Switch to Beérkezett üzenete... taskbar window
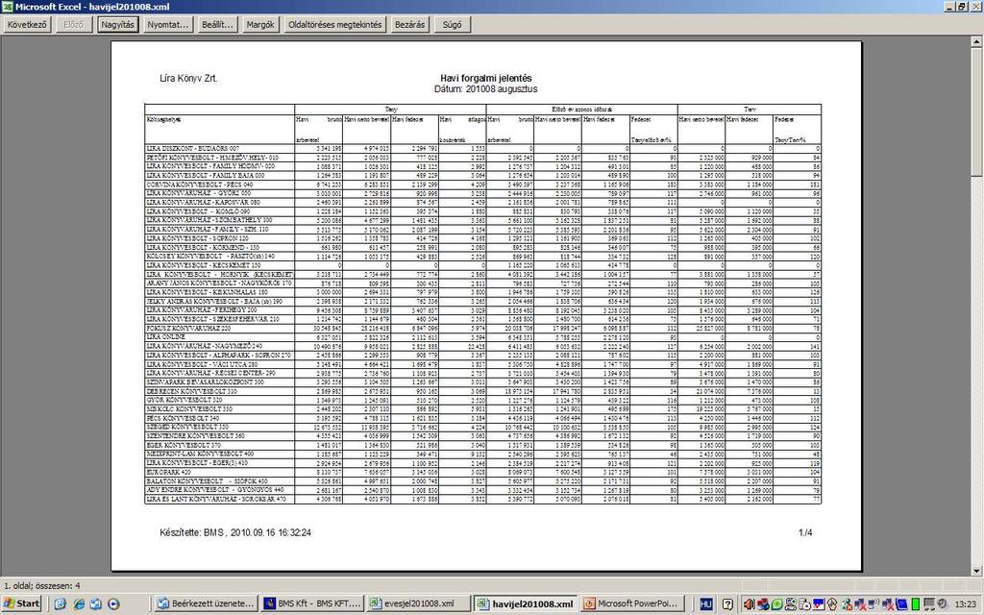The image size is (984, 615). (206, 603)
